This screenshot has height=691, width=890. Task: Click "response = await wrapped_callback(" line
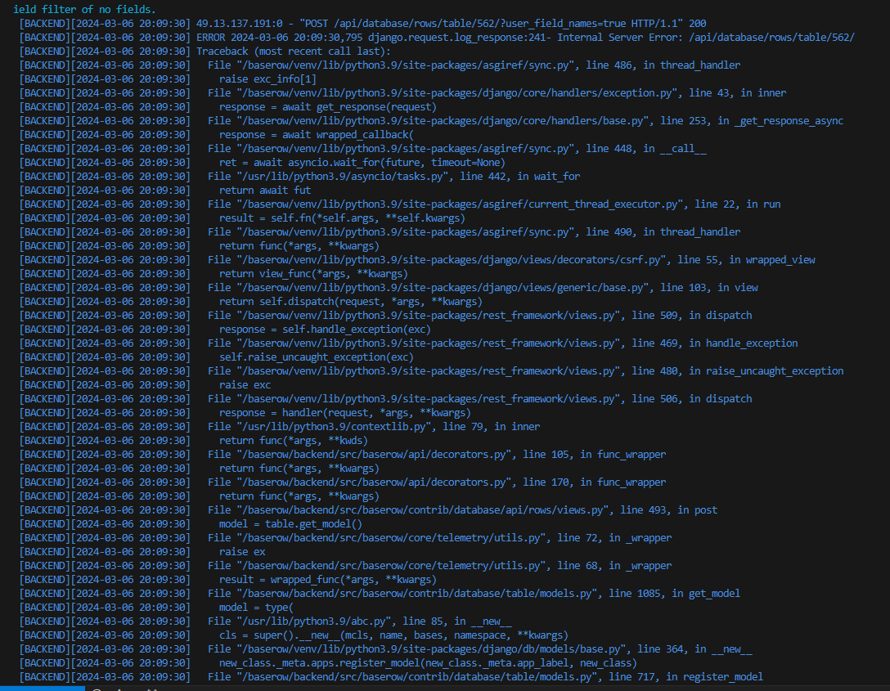(x=317, y=134)
